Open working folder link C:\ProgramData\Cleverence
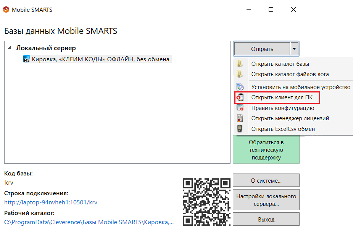 tap(89, 222)
